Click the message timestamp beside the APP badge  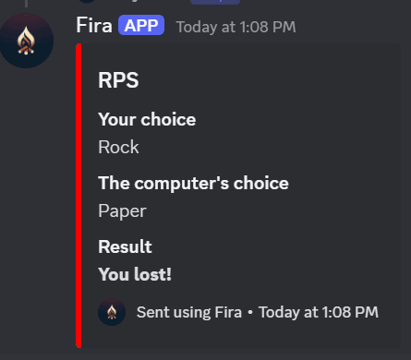pos(236,27)
